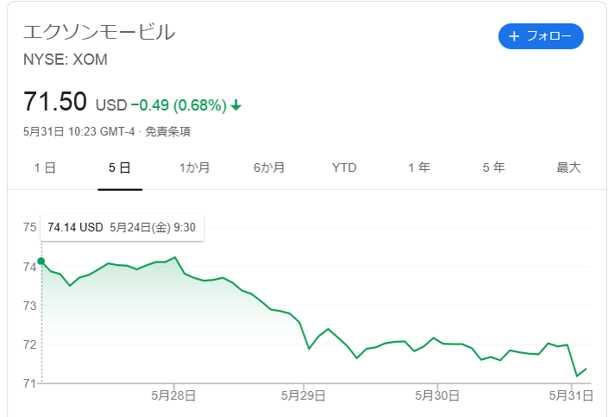Select the YTD chart range
Viewport: 608px width, 417px height.
[344, 167]
